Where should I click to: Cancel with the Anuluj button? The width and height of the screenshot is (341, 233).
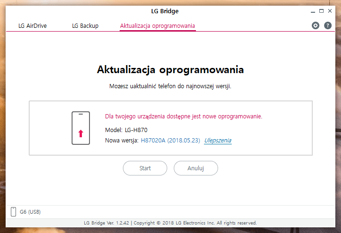196,168
